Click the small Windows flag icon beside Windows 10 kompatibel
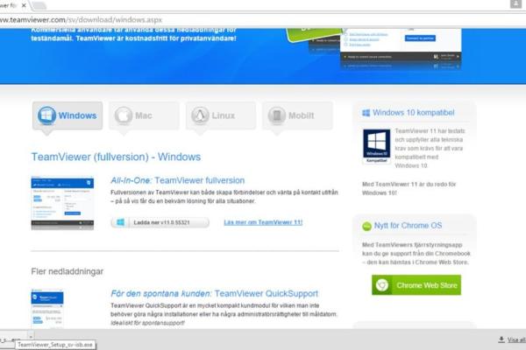This screenshot has width=526, height=350. tap(366, 113)
